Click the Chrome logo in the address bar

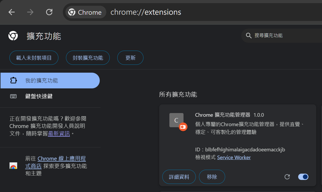pos(71,12)
